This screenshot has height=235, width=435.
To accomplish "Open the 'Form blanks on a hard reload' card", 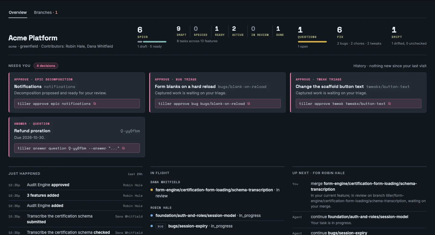I will pos(217,92).
